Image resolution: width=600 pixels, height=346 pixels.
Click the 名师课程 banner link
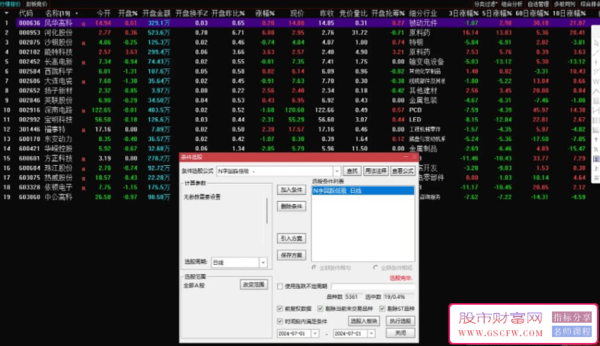(571, 331)
